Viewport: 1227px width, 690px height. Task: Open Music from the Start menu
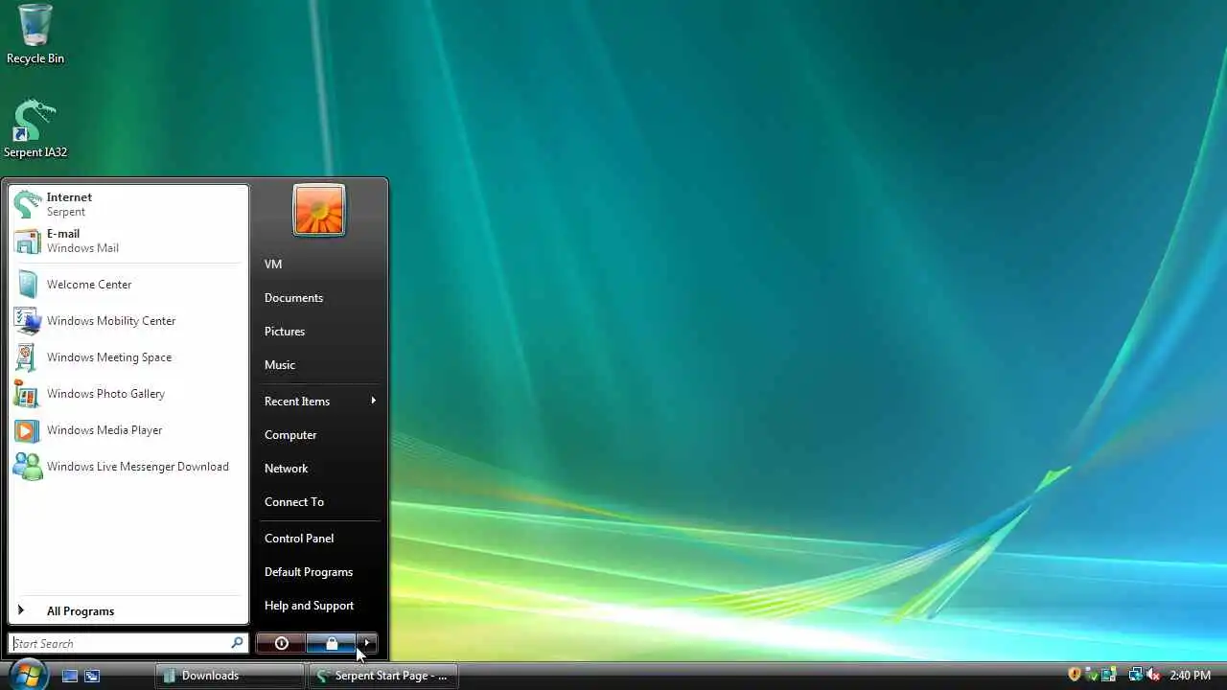click(x=319, y=365)
